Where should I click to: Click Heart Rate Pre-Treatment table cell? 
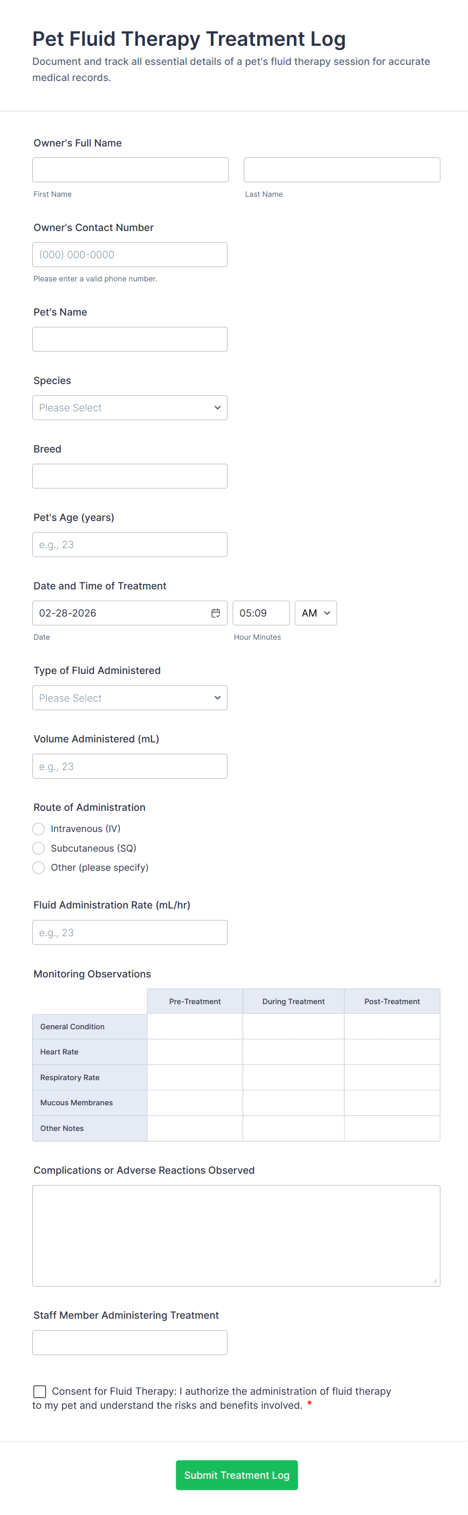coord(195,1051)
